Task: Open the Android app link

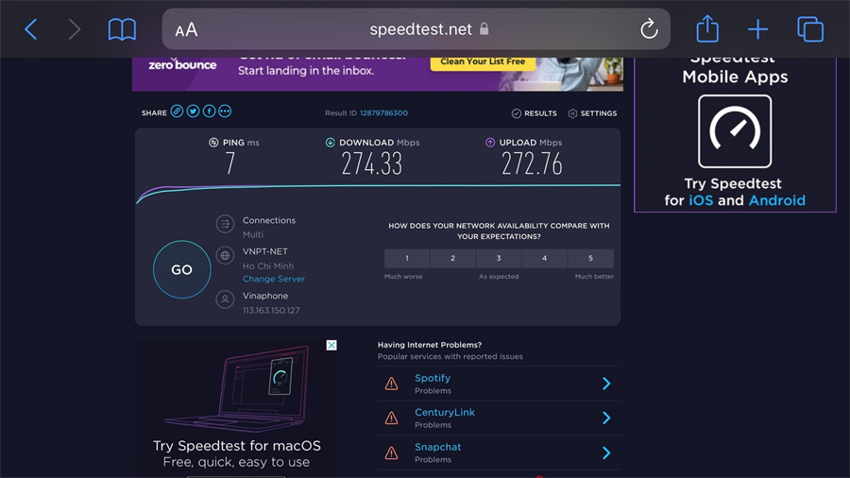Action: pyautogui.click(x=777, y=200)
